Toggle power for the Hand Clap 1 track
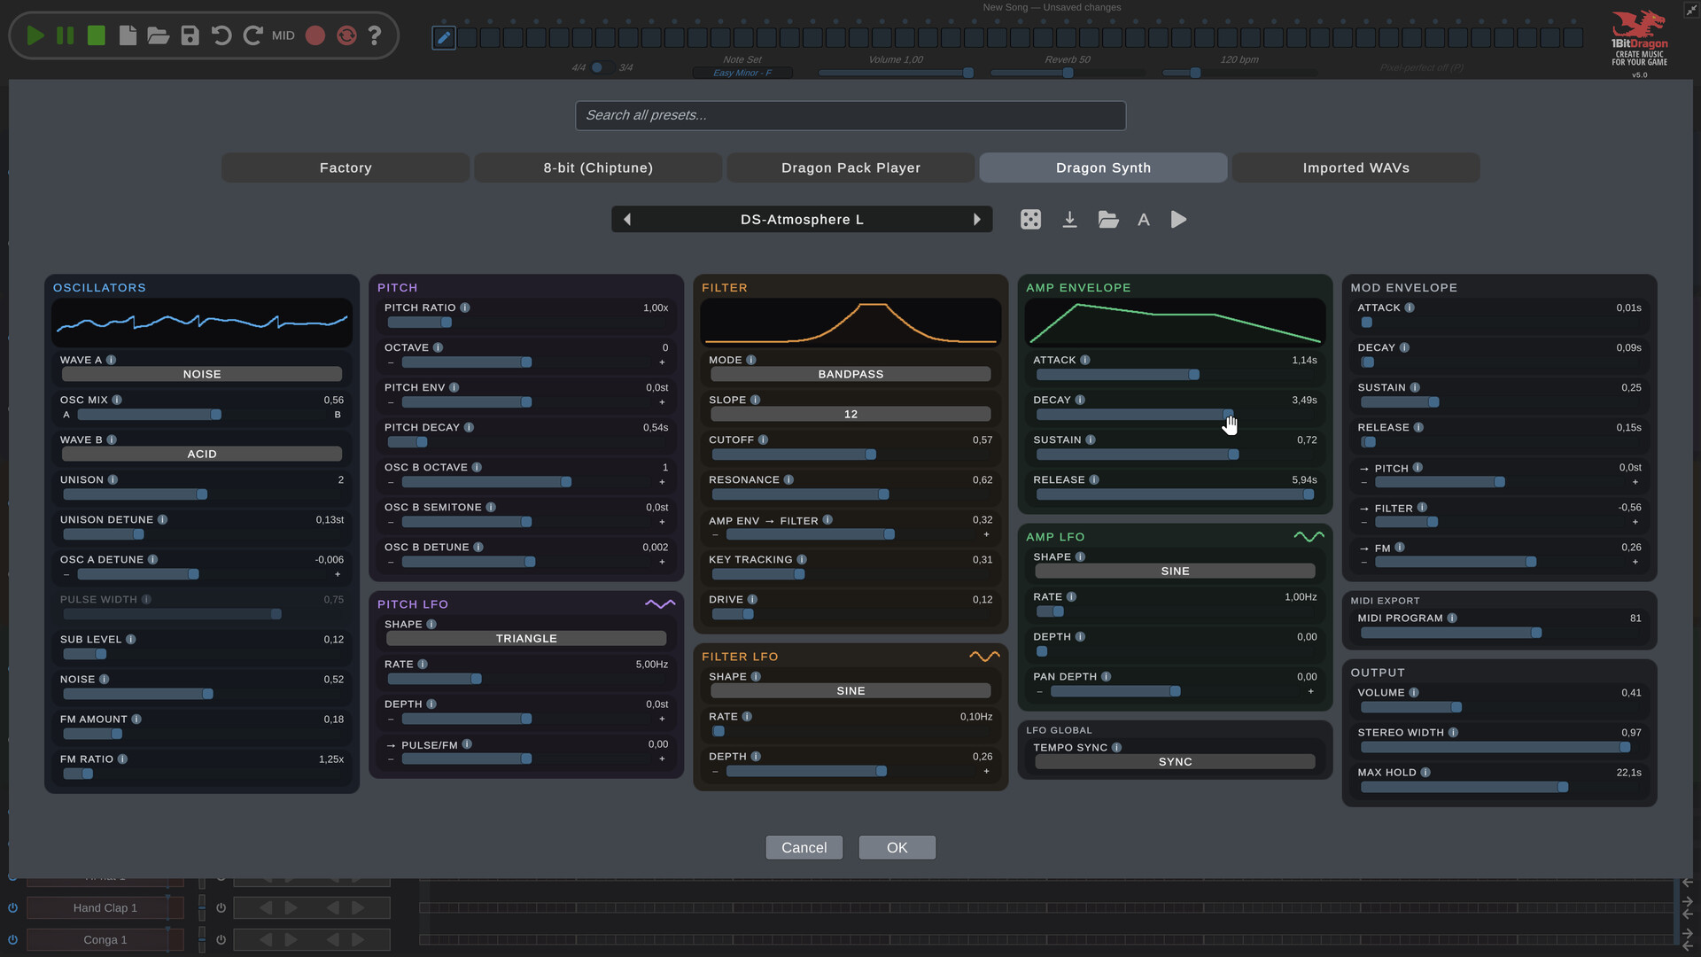 click(12, 907)
